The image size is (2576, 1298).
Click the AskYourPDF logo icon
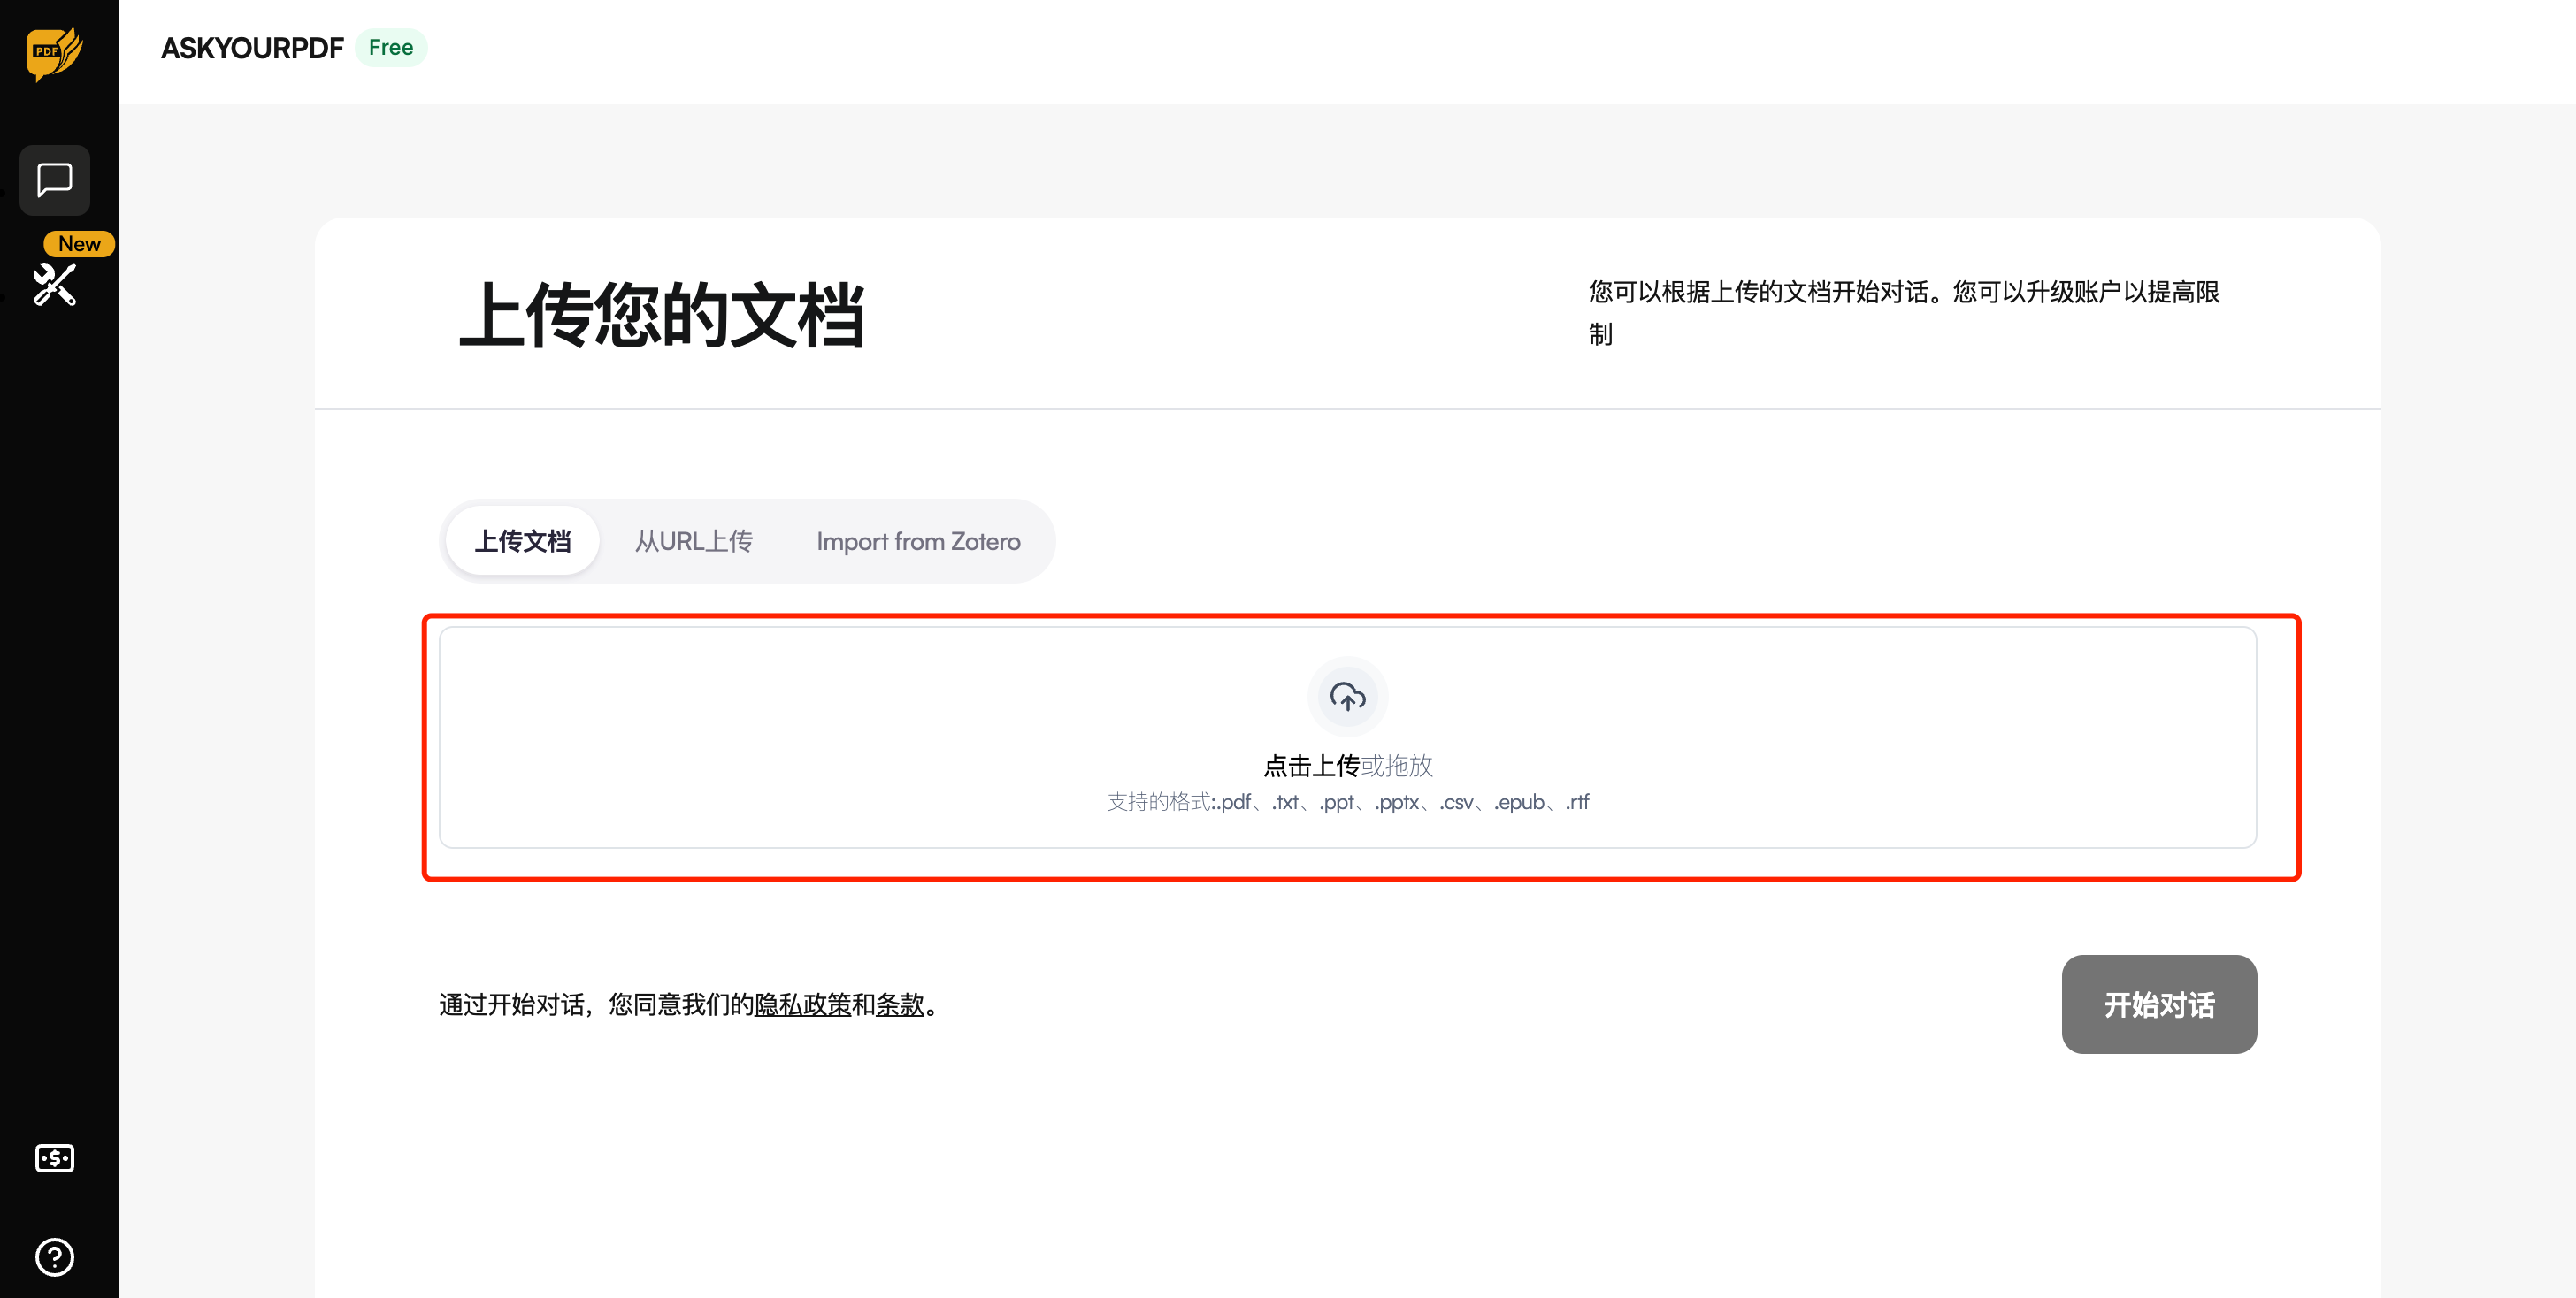(x=55, y=55)
